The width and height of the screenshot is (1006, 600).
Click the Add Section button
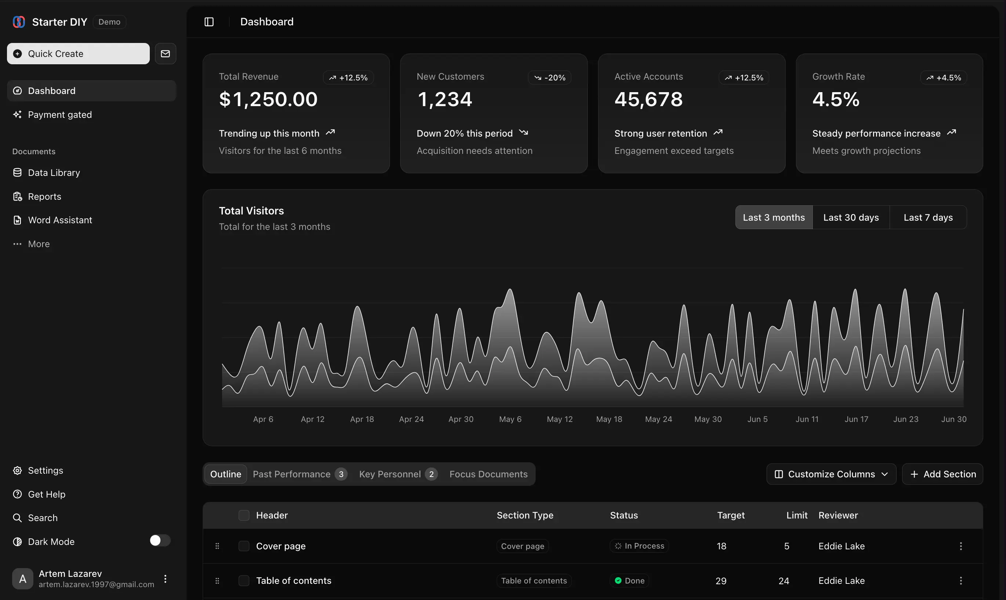[x=942, y=474]
